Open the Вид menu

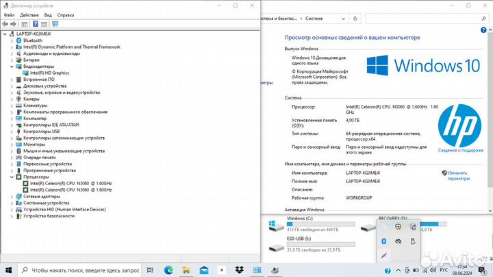(48, 15)
